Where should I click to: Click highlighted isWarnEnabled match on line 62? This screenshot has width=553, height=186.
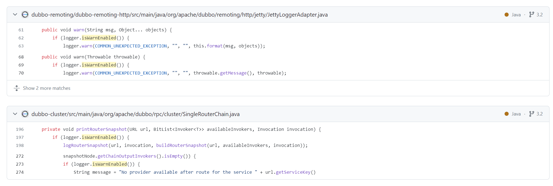point(99,38)
